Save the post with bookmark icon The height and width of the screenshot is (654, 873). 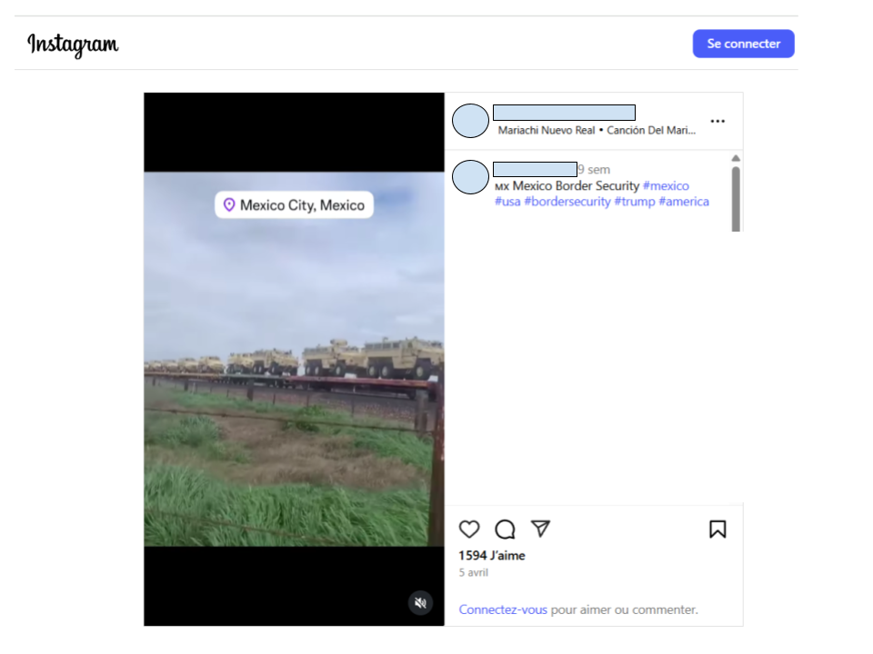click(x=717, y=529)
